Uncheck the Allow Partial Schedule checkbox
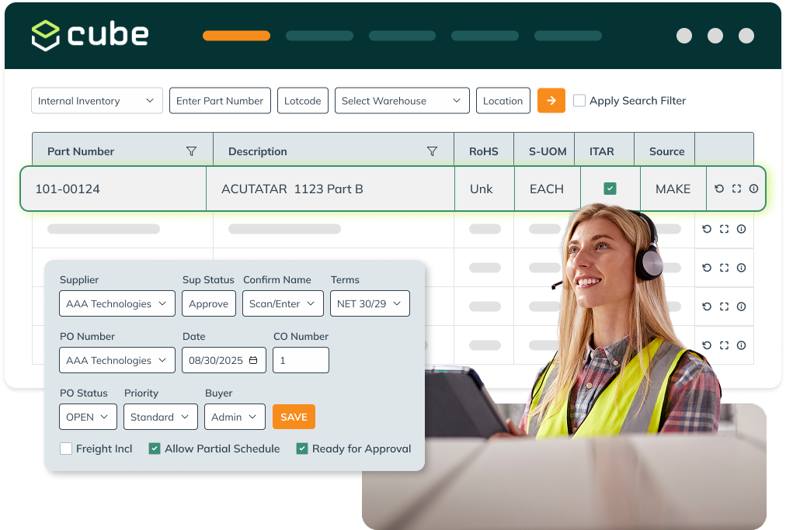The height and width of the screenshot is (530, 786). pos(155,449)
